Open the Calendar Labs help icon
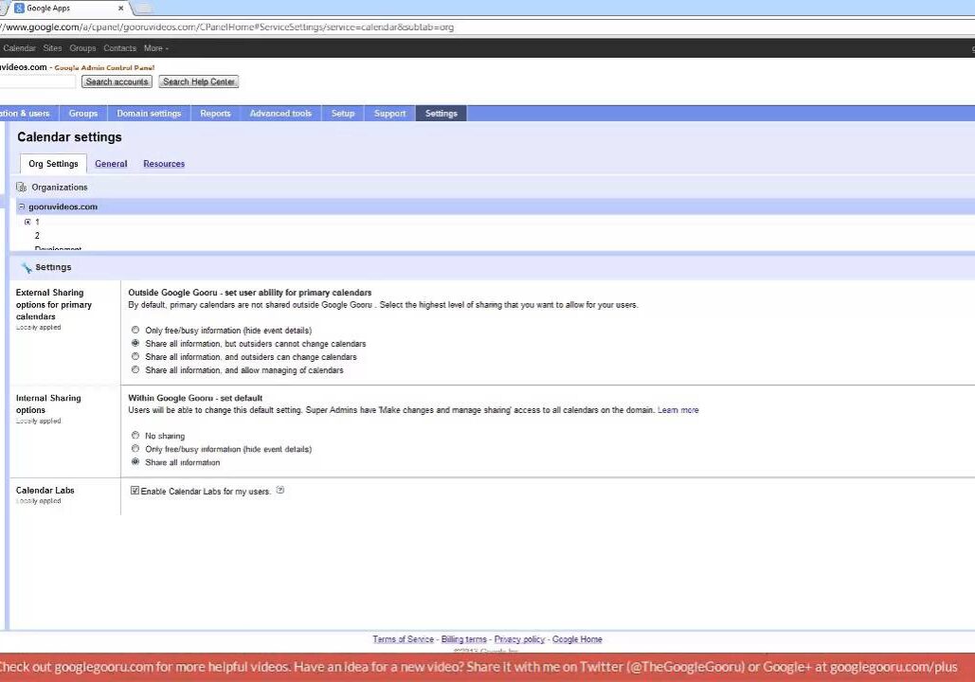 [x=280, y=490]
